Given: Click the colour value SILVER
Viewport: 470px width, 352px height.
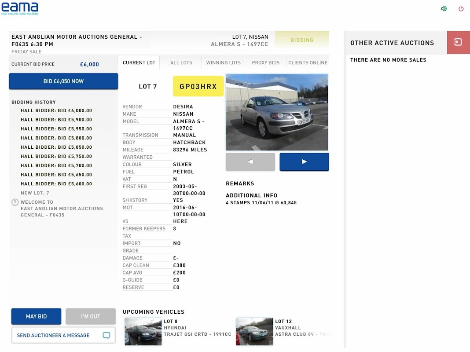Looking at the screenshot, I should (x=182, y=165).
